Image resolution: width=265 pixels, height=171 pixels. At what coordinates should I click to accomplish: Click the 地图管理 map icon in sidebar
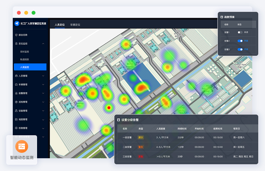point(16,119)
